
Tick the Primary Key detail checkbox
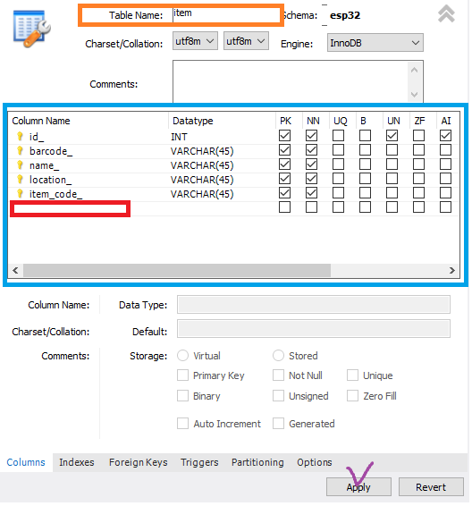click(x=182, y=375)
